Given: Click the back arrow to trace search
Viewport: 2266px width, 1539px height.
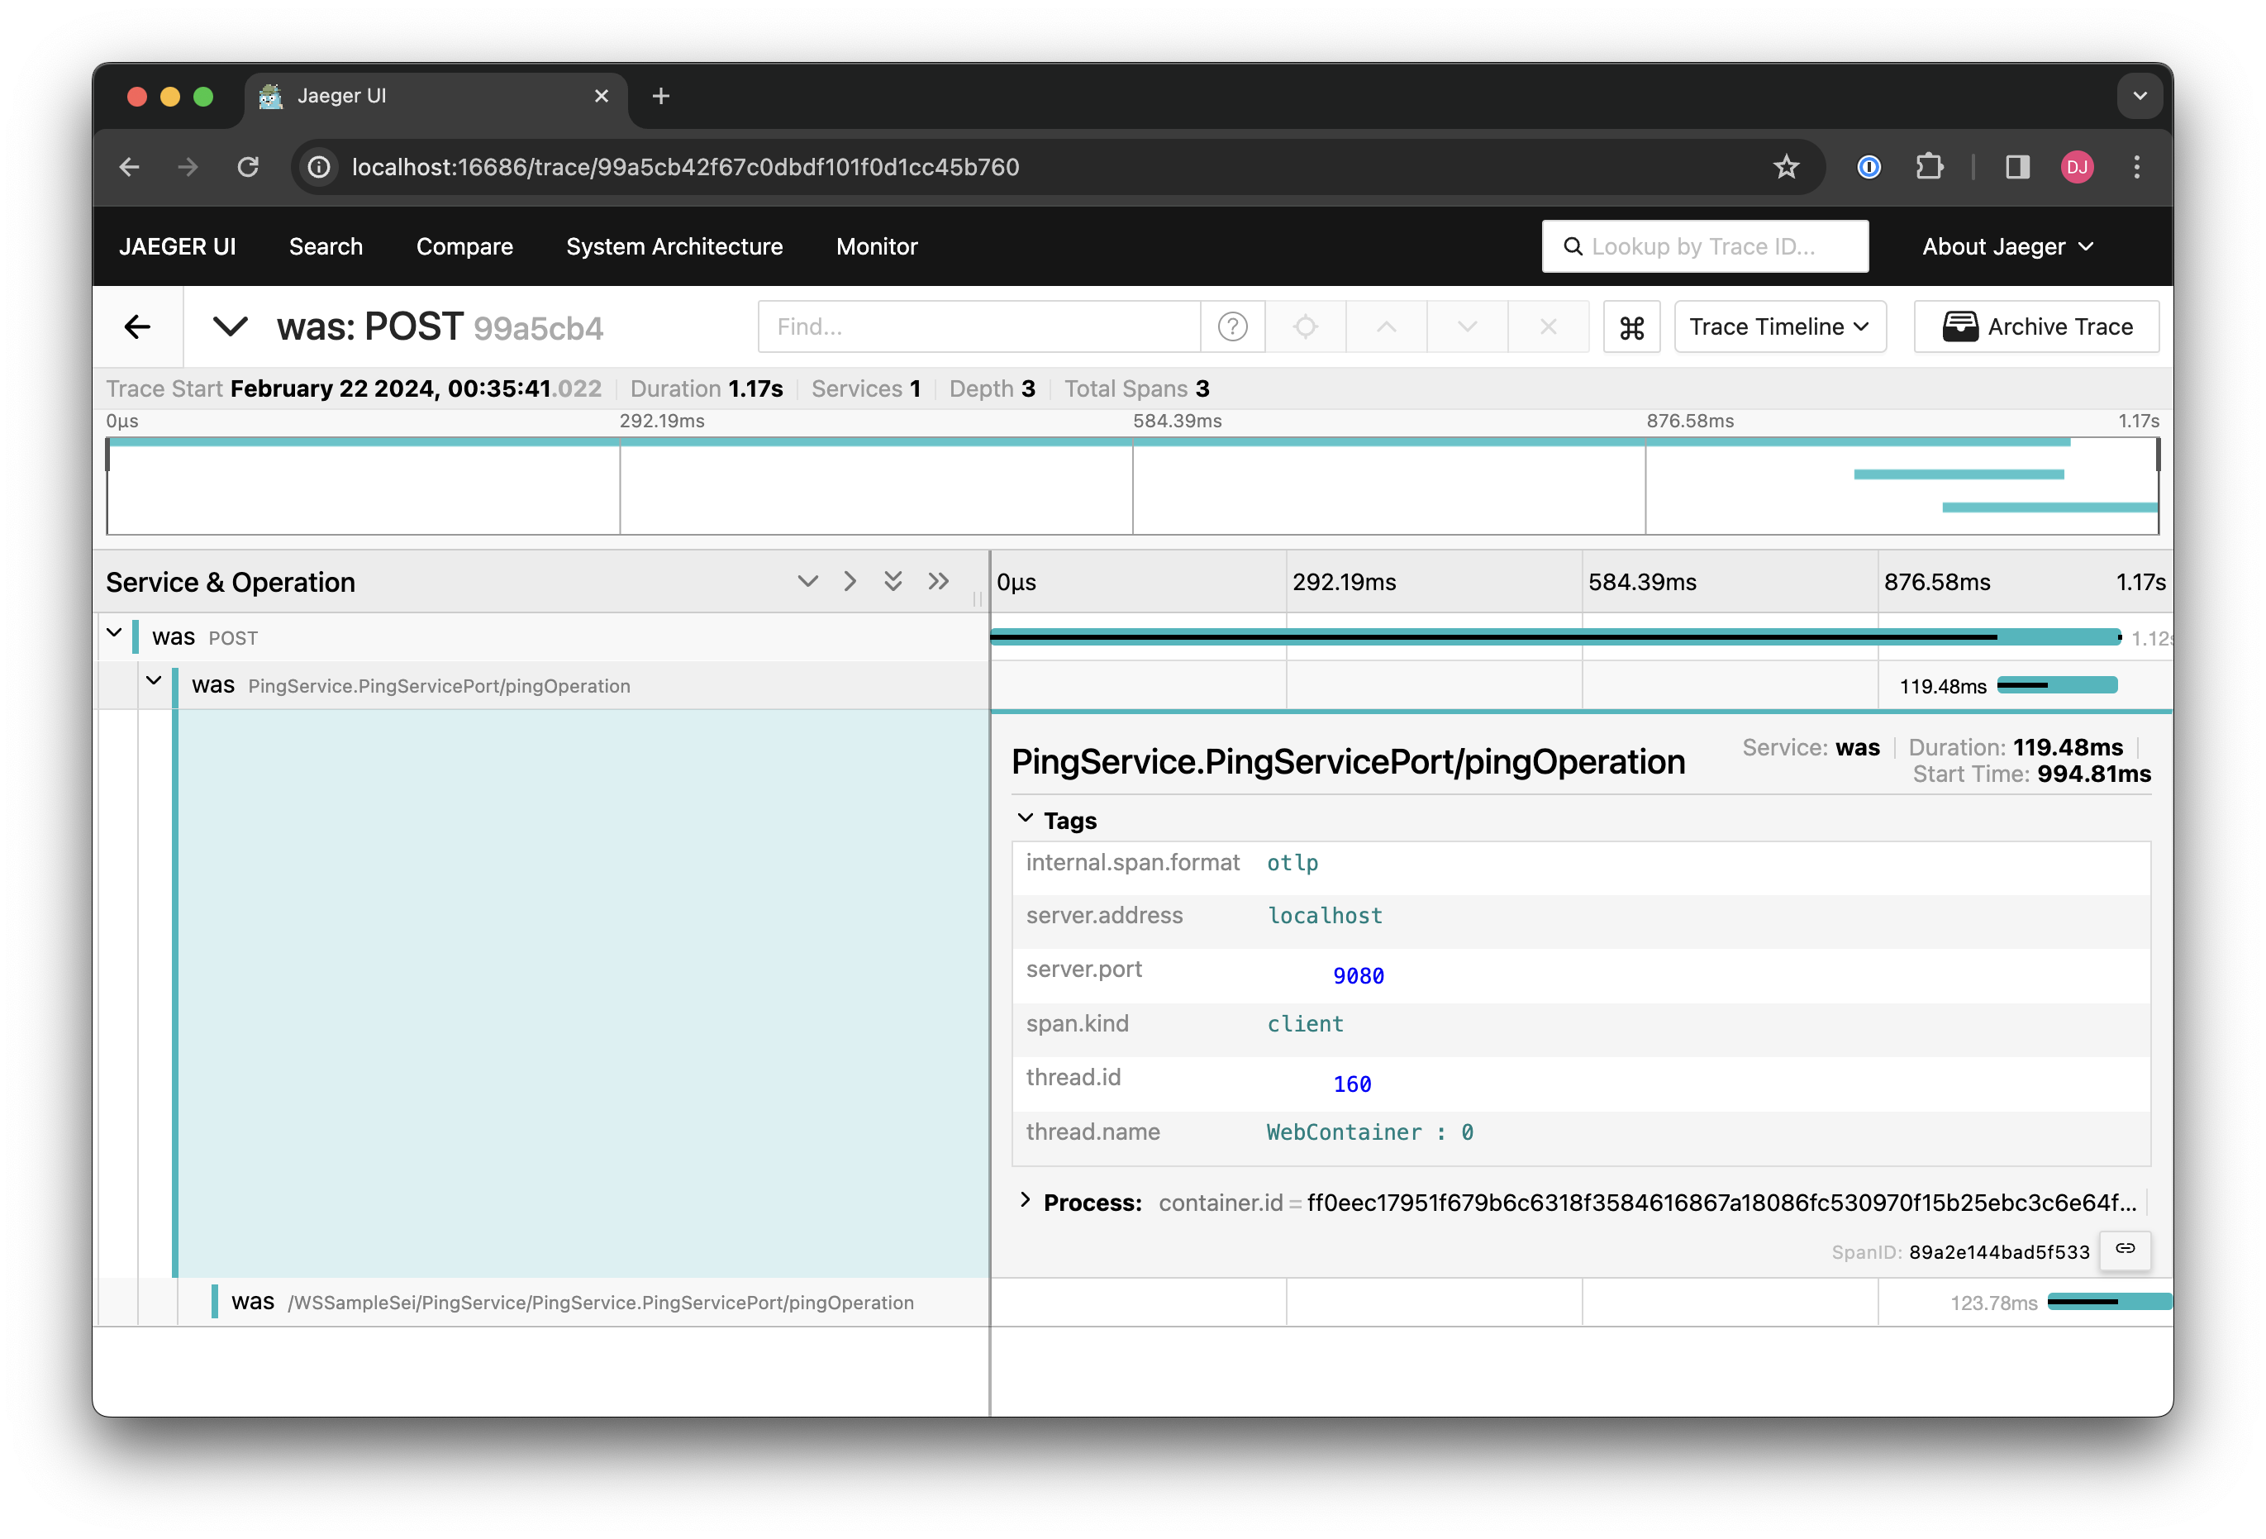Looking at the screenshot, I should tap(137, 326).
